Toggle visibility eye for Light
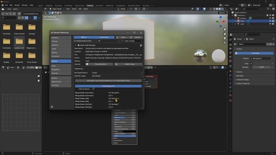Viewport: 276px width, 155px height. point(270,24)
